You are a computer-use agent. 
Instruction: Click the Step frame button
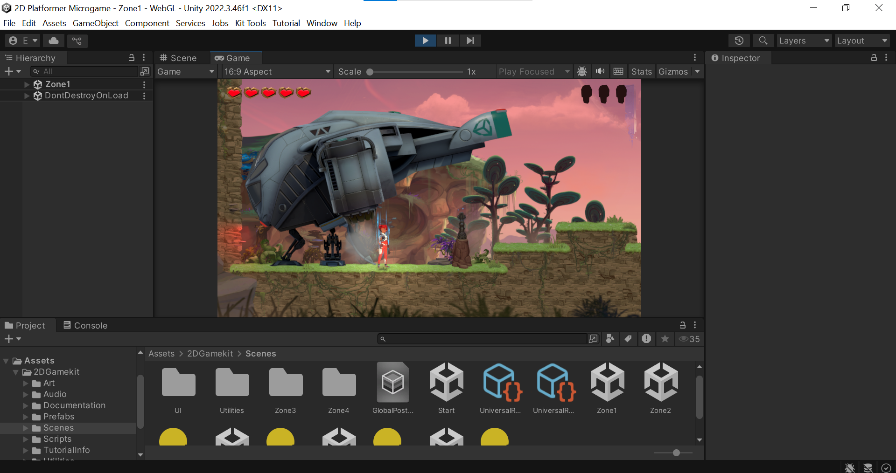click(470, 41)
